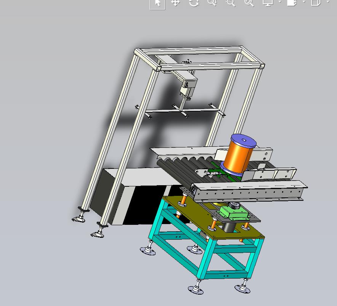
Task: Choose the Pan view tool
Action: coord(175,3)
